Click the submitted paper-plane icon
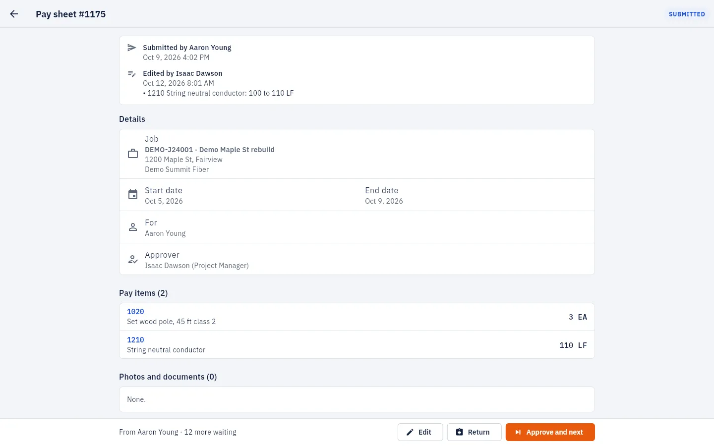This screenshot has height=446, width=714. click(x=132, y=48)
